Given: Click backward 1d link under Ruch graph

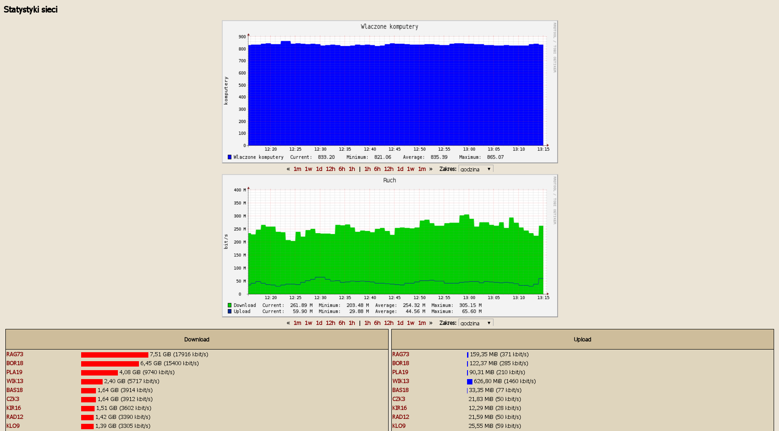Looking at the screenshot, I should [x=319, y=323].
